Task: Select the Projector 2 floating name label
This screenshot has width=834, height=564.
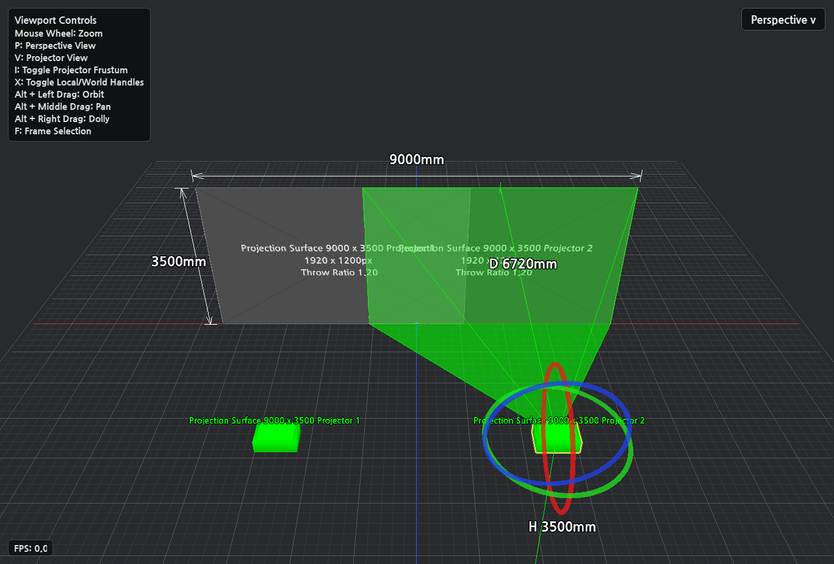Action: pos(559,421)
